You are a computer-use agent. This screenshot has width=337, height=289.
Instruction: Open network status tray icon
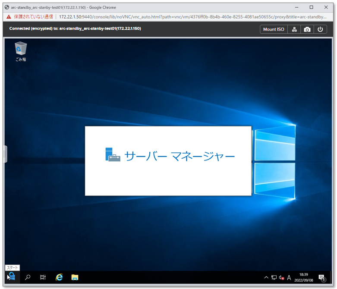coord(274,277)
